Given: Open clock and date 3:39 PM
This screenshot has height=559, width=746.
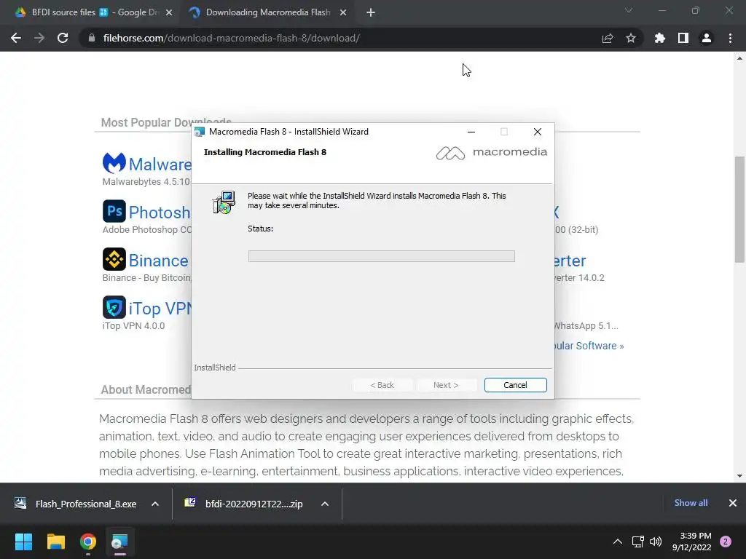Looking at the screenshot, I should (x=692, y=542).
